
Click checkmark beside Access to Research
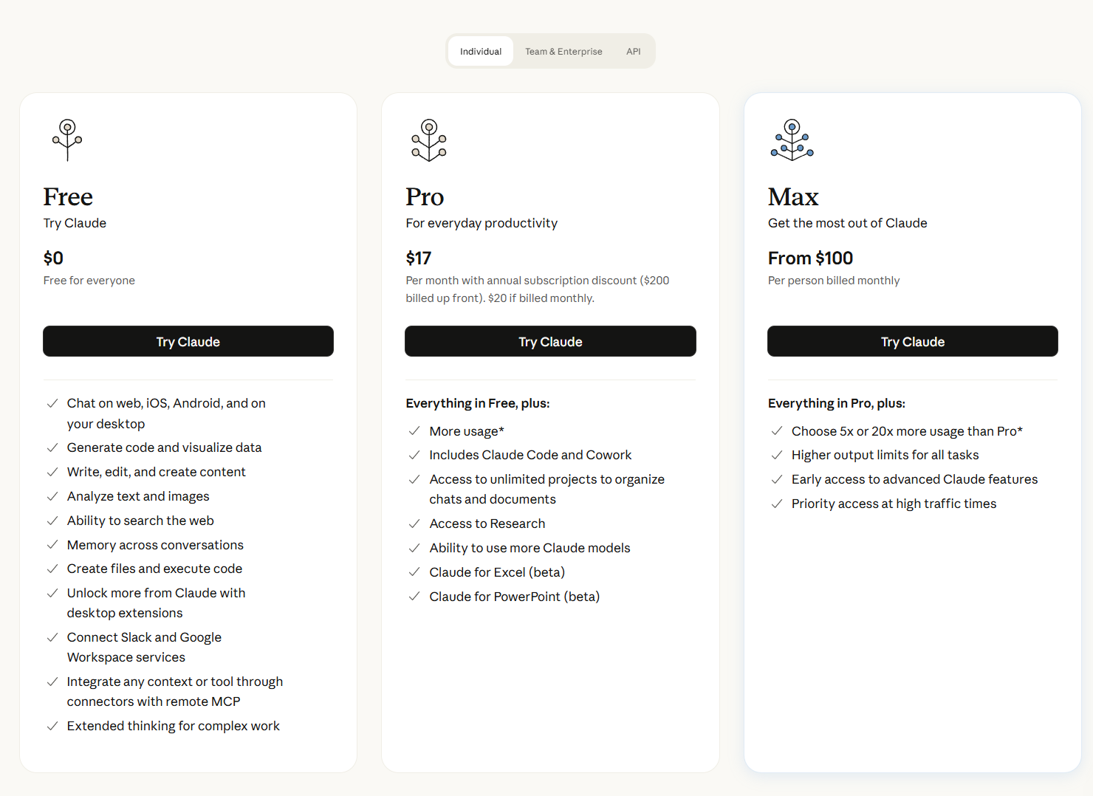(414, 524)
